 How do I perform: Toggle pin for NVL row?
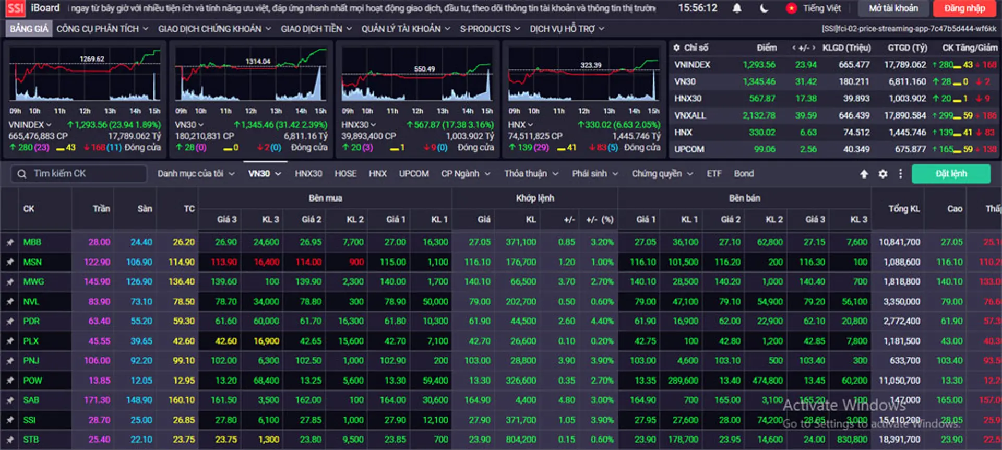9,302
